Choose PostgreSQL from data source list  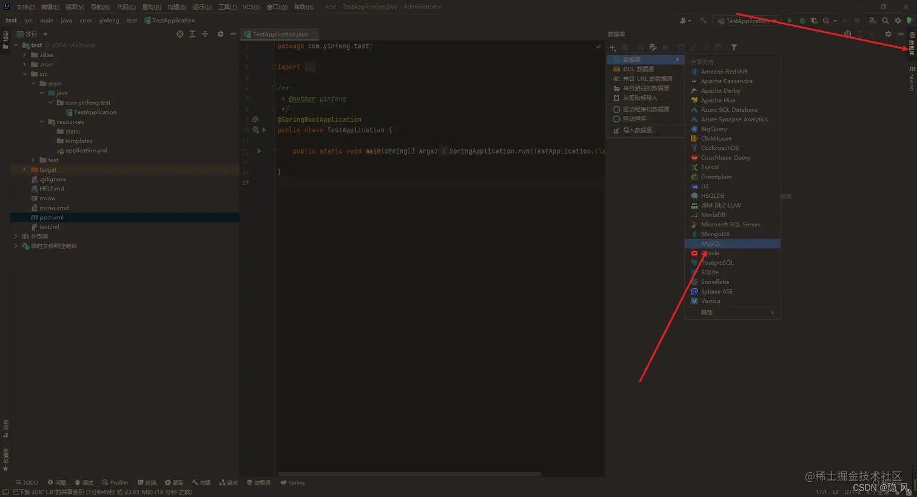coord(733,263)
